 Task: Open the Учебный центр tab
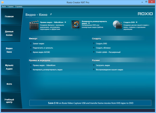point(9,101)
